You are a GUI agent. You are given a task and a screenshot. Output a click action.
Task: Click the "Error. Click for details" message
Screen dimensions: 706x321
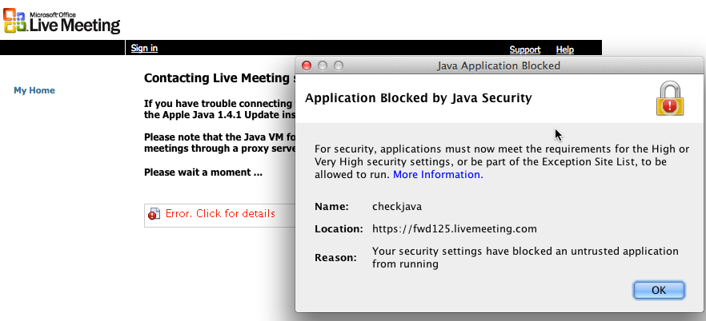[220, 214]
